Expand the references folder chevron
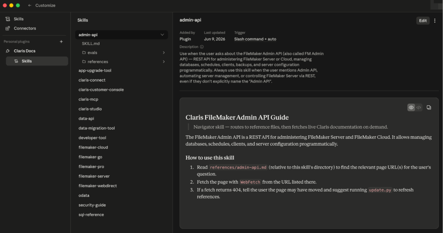The image size is (443, 233). coord(164,61)
